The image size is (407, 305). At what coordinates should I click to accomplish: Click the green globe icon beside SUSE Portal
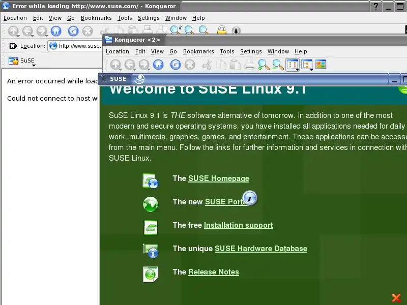click(151, 204)
